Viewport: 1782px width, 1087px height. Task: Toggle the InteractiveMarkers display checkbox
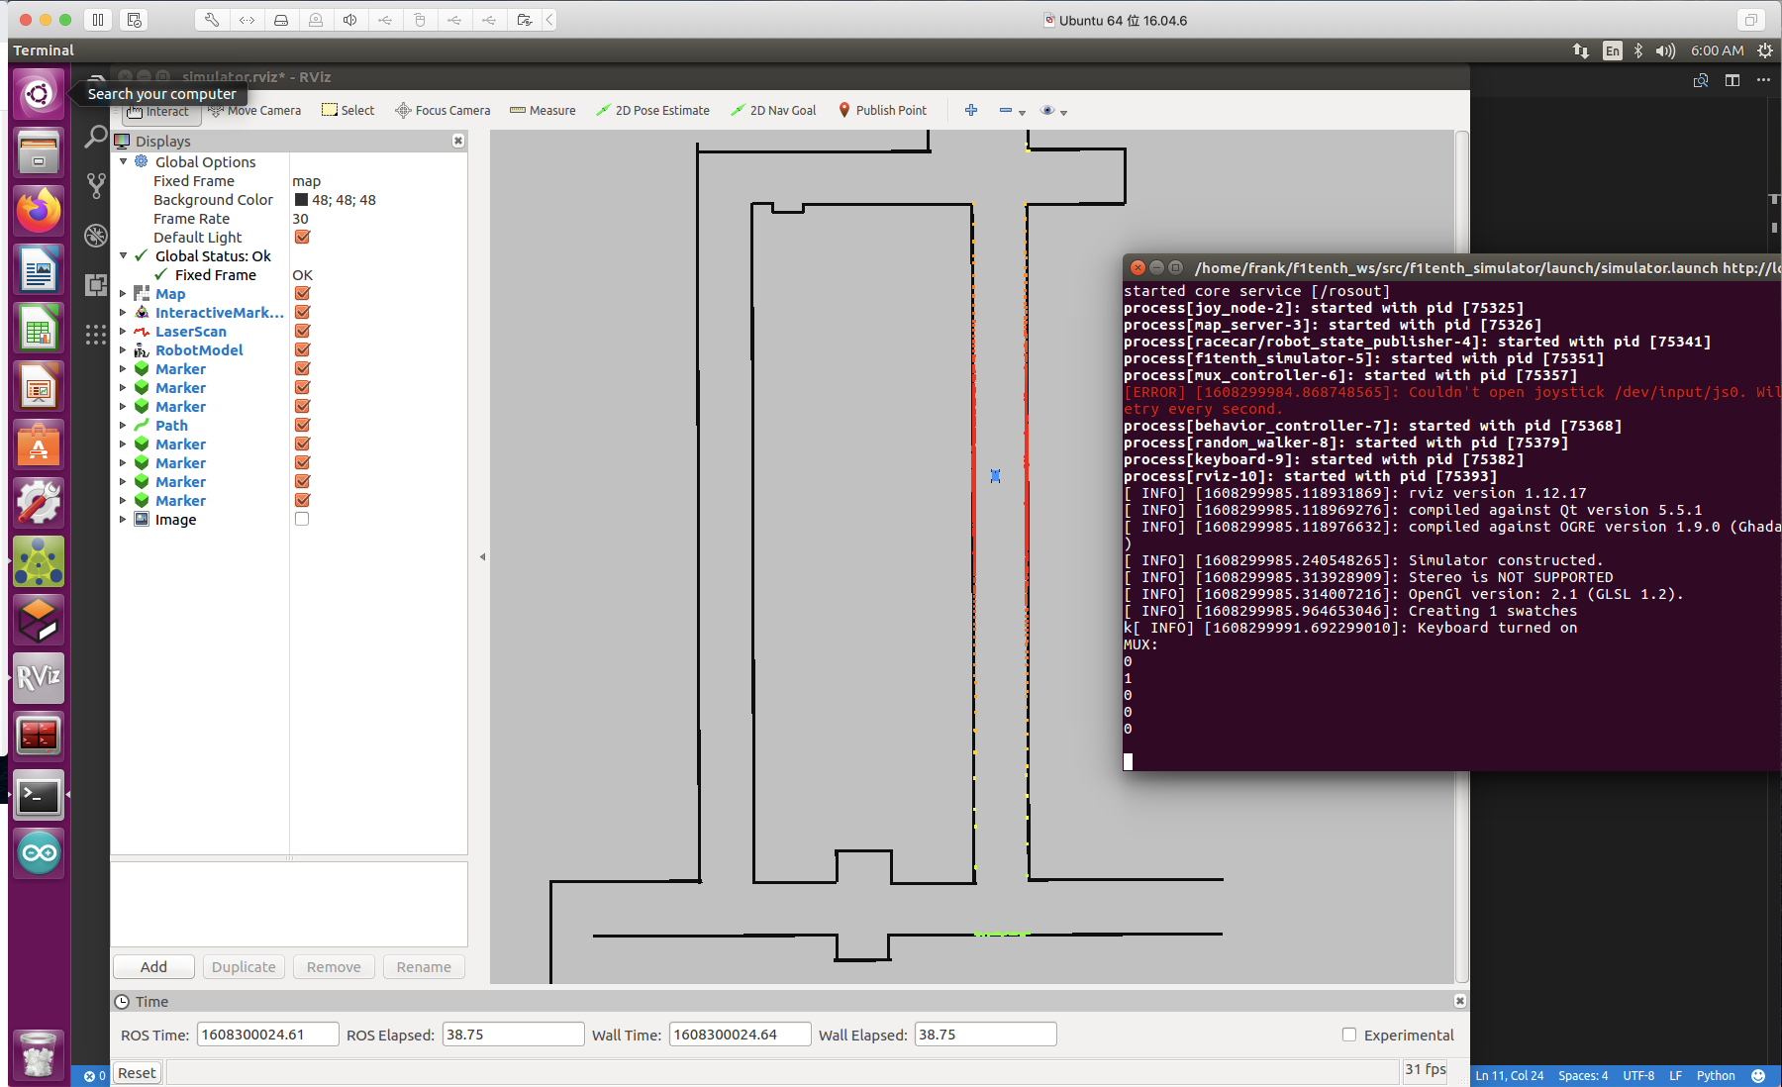[302, 313]
